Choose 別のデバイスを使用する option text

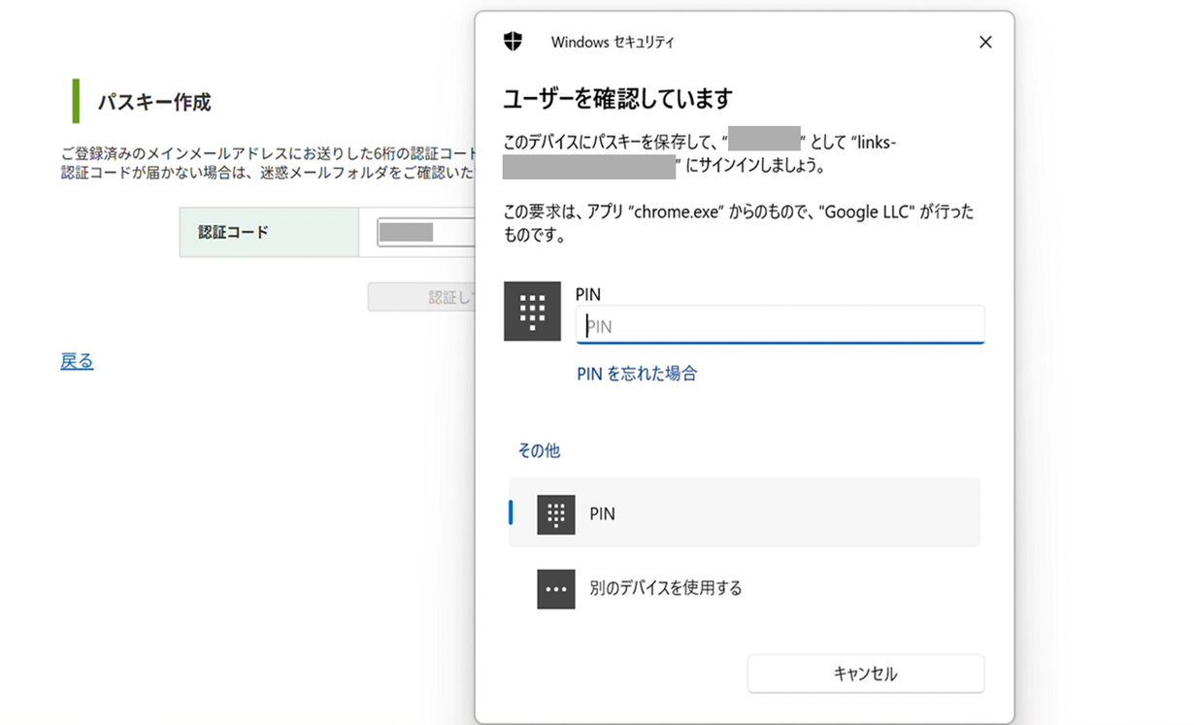666,588
